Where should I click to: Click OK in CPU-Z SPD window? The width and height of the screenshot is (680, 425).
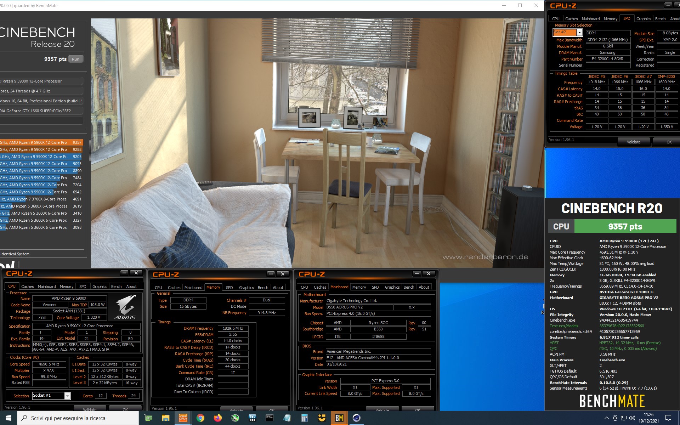669,142
